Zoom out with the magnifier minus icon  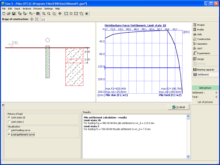pyautogui.click(x=49, y=14)
